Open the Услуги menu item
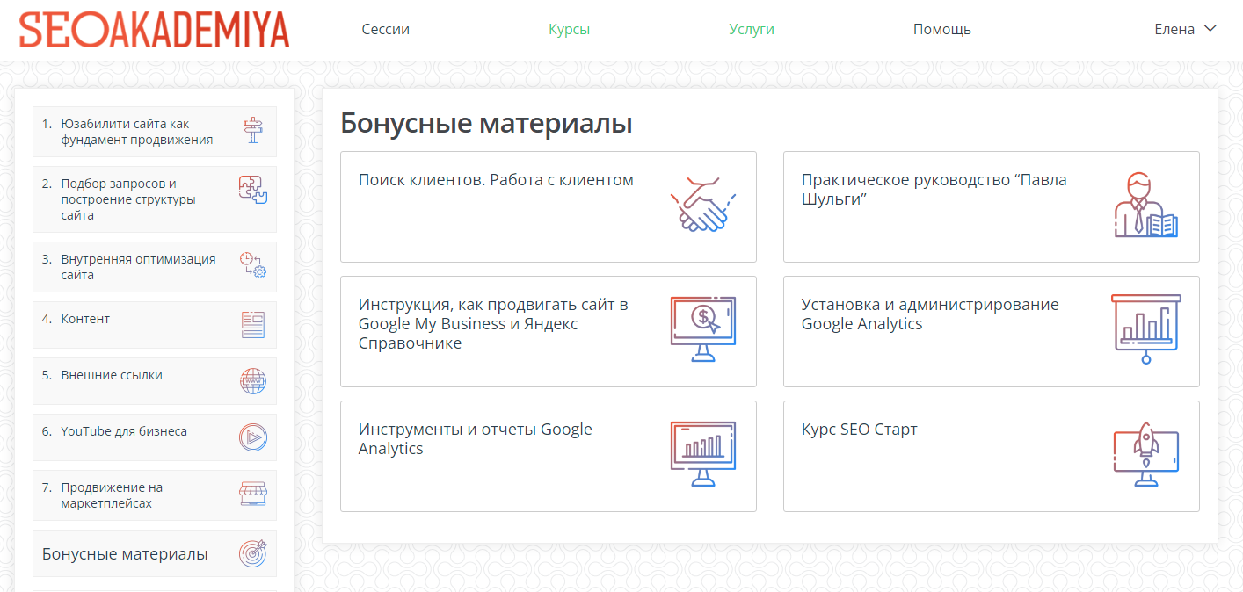1243x592 pixels. point(752,29)
